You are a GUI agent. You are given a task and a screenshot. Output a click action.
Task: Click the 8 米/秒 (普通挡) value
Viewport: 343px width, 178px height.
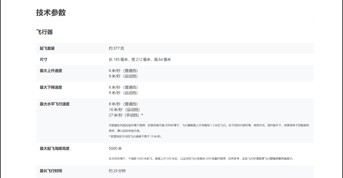123,104
